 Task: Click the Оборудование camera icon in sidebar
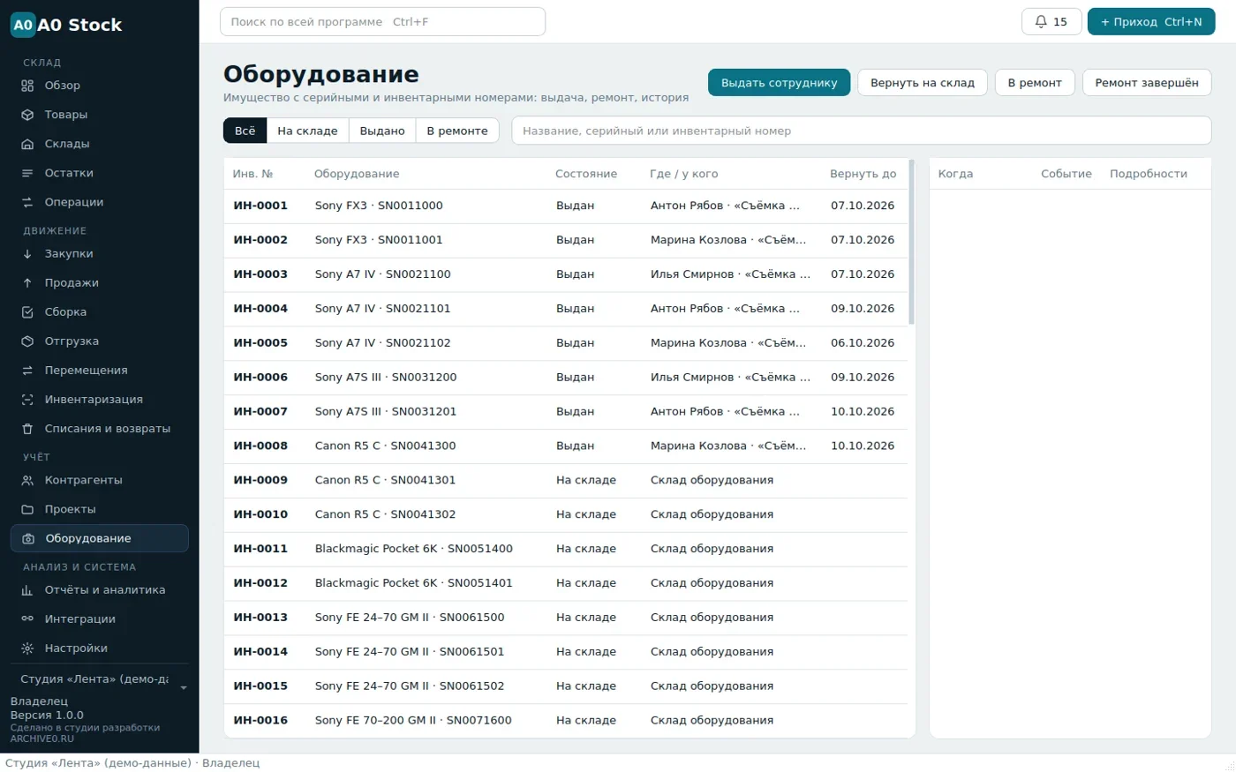(x=28, y=539)
